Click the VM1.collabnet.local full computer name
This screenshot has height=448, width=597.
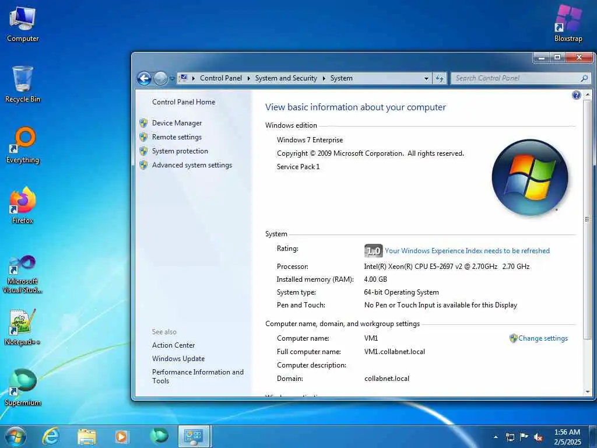tap(395, 352)
